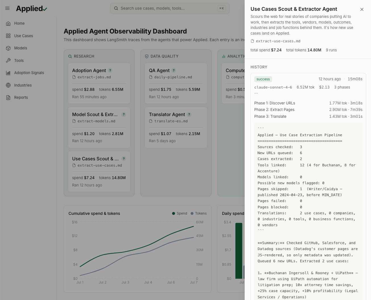Click file icon beside extract-jobs.md
The width and height of the screenshot is (371, 300).
click(x=74, y=77)
